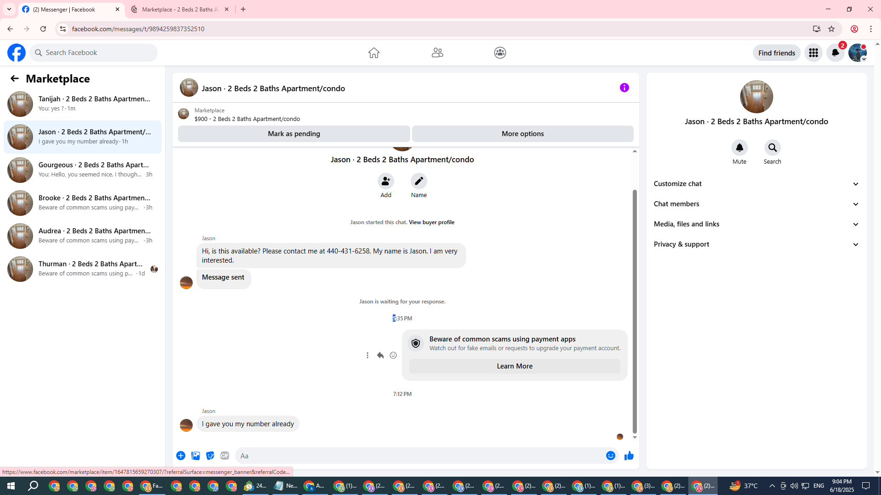The height and width of the screenshot is (495, 881).
Task: Open the tab search dropdown arrow
Action: click(x=9, y=9)
